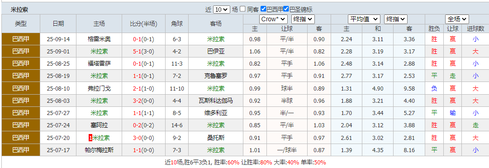Open away team 维多利亚
Screen dimensions: 489x168
pyautogui.click(x=216, y=113)
